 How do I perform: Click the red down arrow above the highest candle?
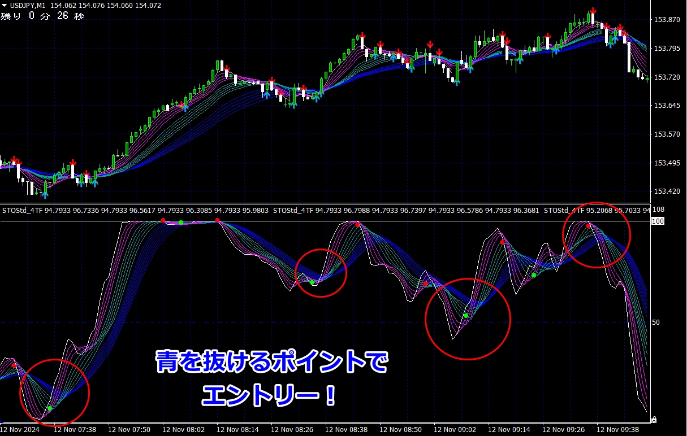(593, 11)
